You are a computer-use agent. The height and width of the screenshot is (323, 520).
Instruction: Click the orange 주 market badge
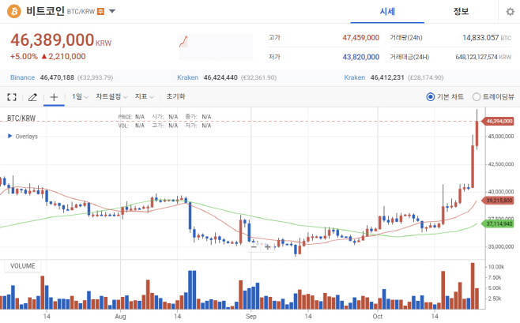[101, 12]
